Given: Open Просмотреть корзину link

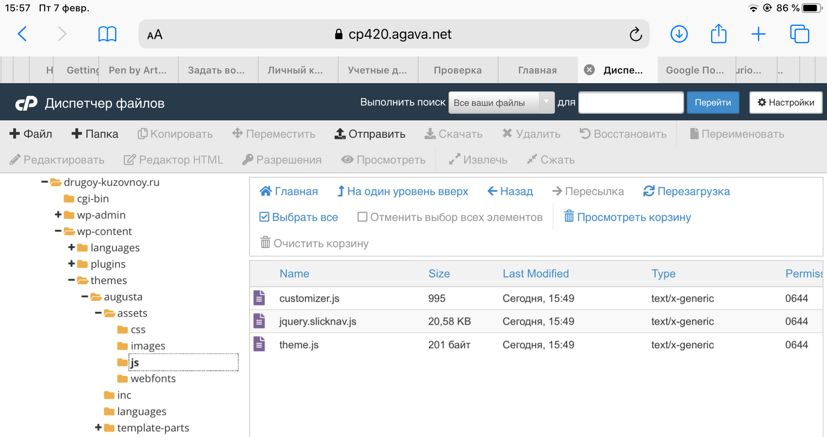Looking at the screenshot, I should (x=627, y=217).
